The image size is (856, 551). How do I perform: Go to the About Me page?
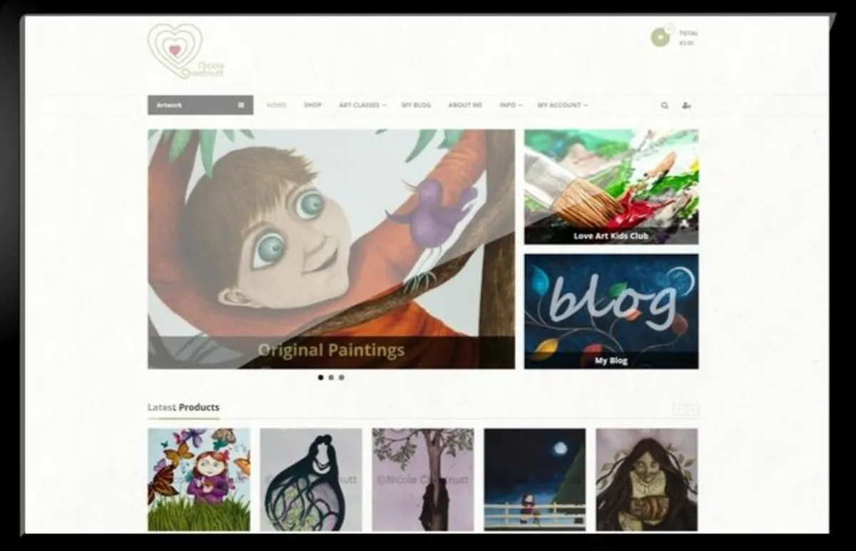click(x=465, y=105)
